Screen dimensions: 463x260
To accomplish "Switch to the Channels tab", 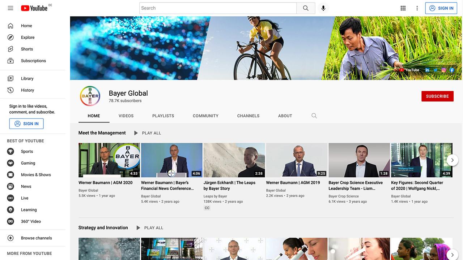I will [x=248, y=116].
